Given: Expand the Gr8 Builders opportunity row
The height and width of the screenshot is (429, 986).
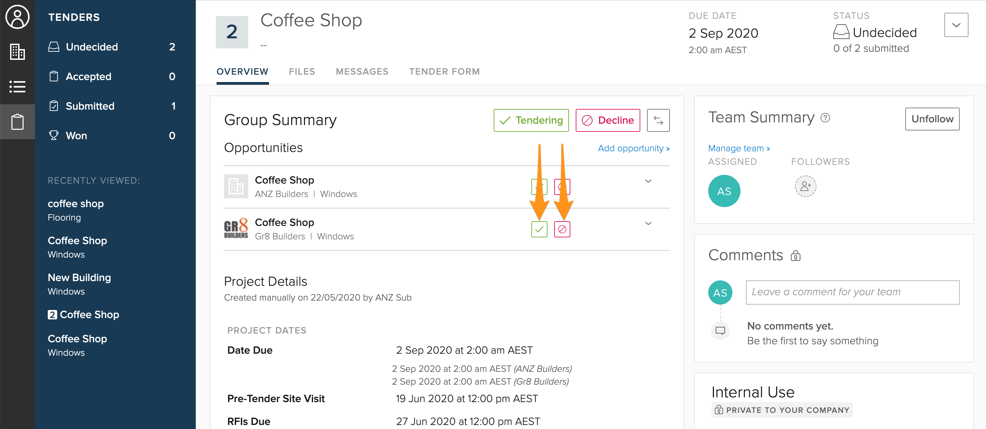Looking at the screenshot, I should [x=648, y=224].
